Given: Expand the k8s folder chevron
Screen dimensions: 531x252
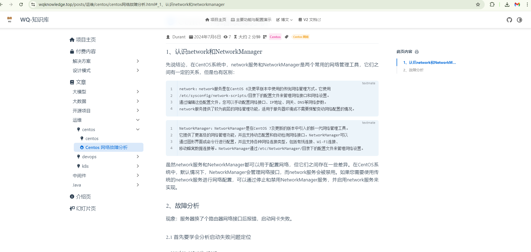Looking at the screenshot, I should click(x=138, y=166).
